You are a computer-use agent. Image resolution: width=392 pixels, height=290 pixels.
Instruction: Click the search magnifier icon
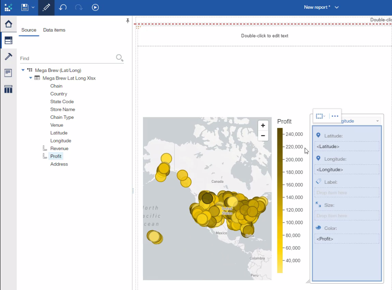pos(119,58)
